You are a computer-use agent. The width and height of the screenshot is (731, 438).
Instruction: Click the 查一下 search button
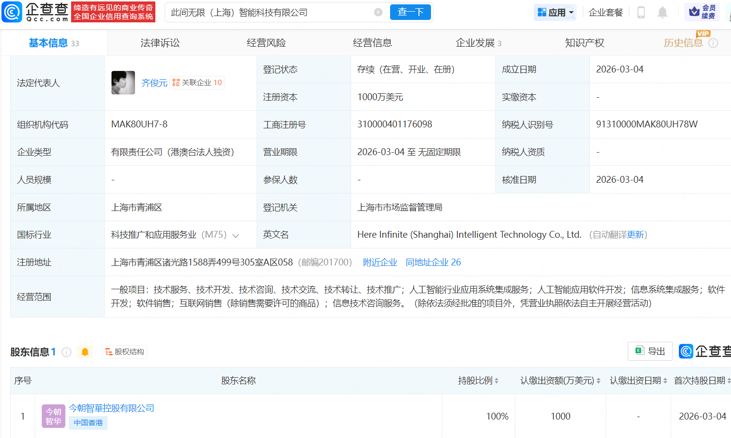[410, 12]
